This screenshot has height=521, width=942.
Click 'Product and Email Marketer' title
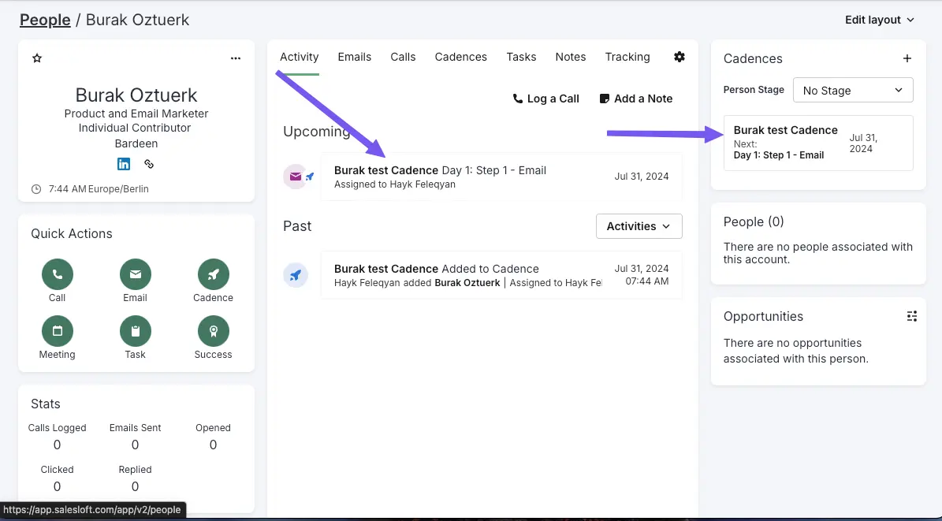(136, 114)
